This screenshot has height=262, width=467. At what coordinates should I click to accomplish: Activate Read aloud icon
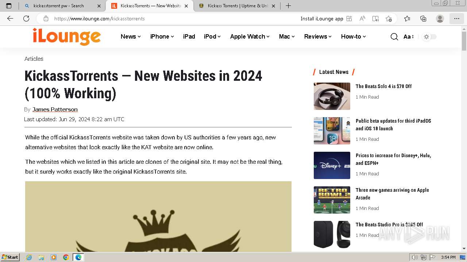[x=362, y=19]
